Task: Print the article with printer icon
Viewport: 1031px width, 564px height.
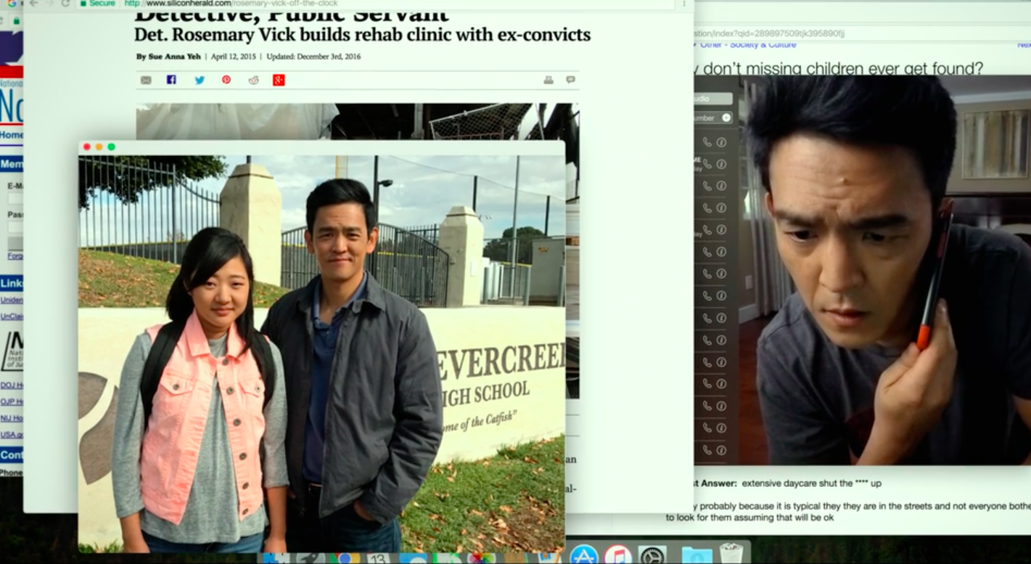Action: coord(549,80)
